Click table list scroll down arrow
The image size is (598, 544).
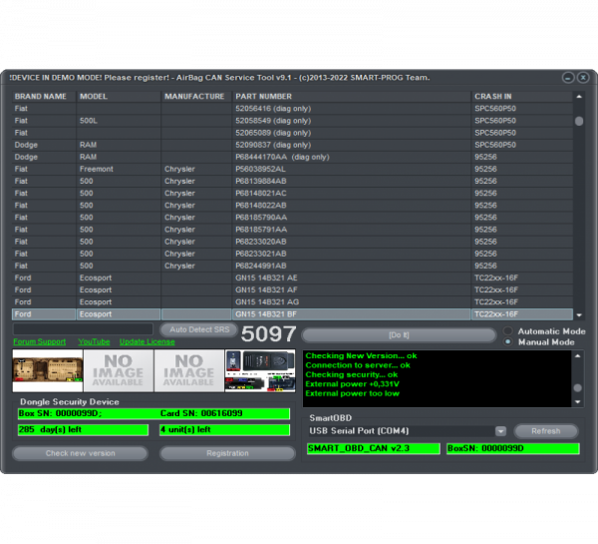[x=579, y=315]
